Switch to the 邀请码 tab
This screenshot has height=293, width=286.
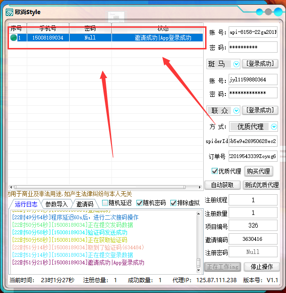85,204
